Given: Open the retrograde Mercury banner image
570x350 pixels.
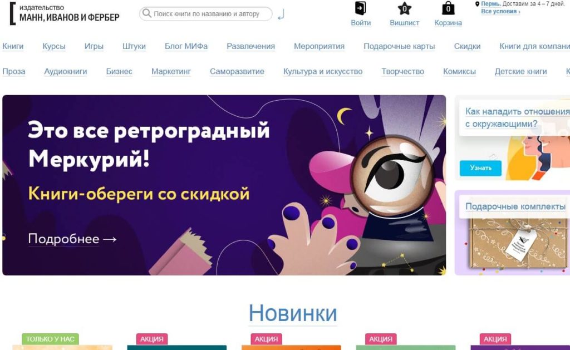Looking at the screenshot, I should pyautogui.click(x=224, y=185).
